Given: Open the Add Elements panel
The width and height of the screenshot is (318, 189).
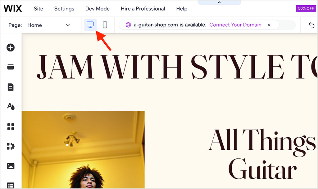Looking at the screenshot, I should pyautogui.click(x=11, y=47).
